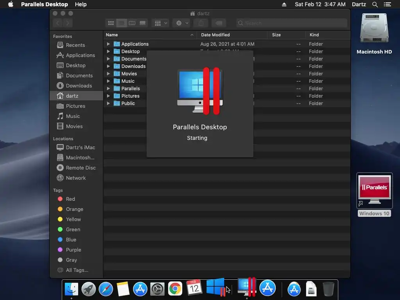Open the Trash in the Dock
The height and width of the screenshot is (300, 400).
click(328, 289)
